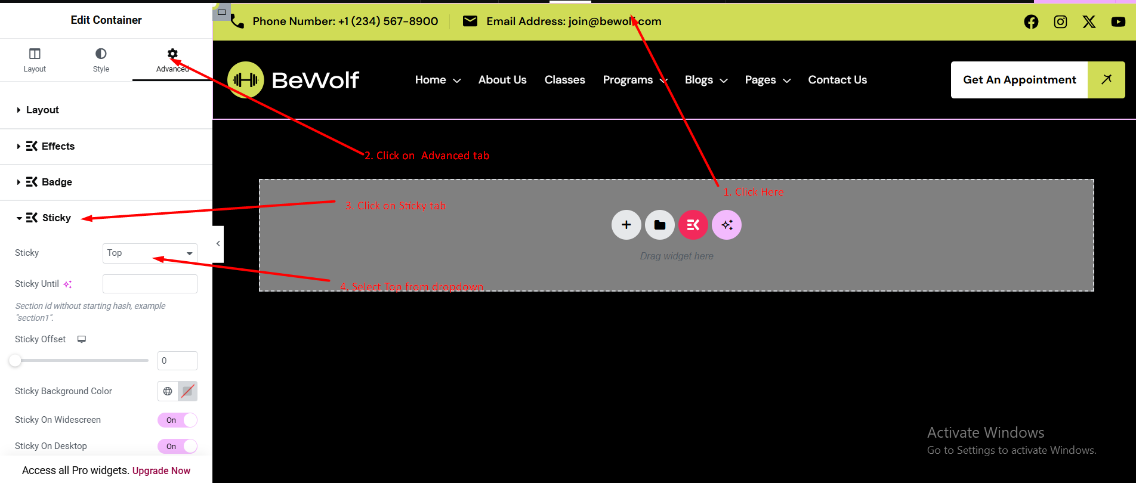Open the Sticky position dropdown showing Top
Screen dimensions: 1136x483
tap(150, 253)
